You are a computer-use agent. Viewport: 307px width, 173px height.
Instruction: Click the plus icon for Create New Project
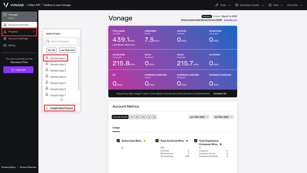pyautogui.click(x=47, y=108)
